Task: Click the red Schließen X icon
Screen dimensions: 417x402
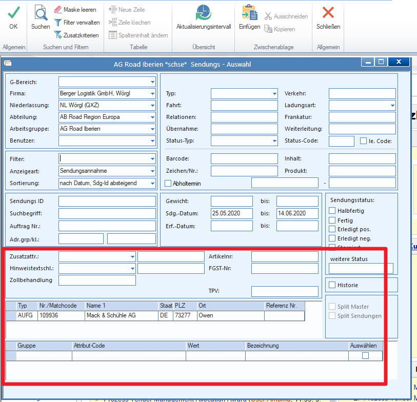Action: coord(328,12)
